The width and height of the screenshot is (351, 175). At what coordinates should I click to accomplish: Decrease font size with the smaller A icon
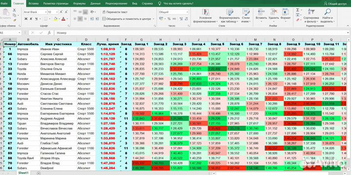point(66,12)
